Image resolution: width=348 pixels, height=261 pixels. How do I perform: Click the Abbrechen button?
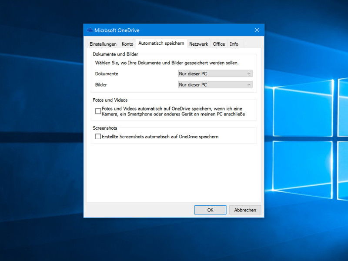tap(245, 210)
